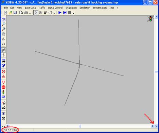Save the network with the floppy disk icon

pos(15,13)
